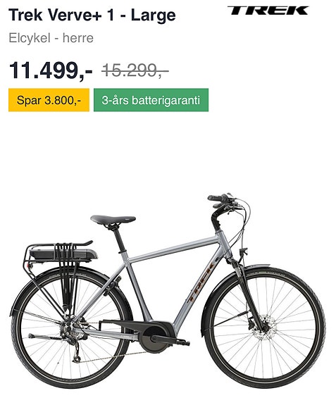The height and width of the screenshot is (405, 336).
Task: Click the crossed-out 15.299,- original price
Action: (x=135, y=70)
